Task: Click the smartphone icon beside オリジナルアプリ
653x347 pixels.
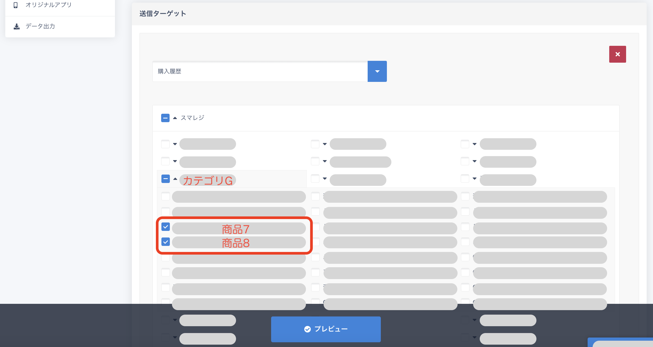Action: (16, 5)
